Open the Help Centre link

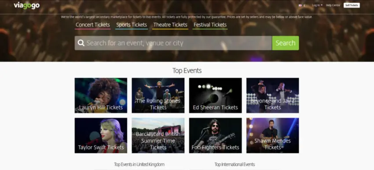[333, 5]
